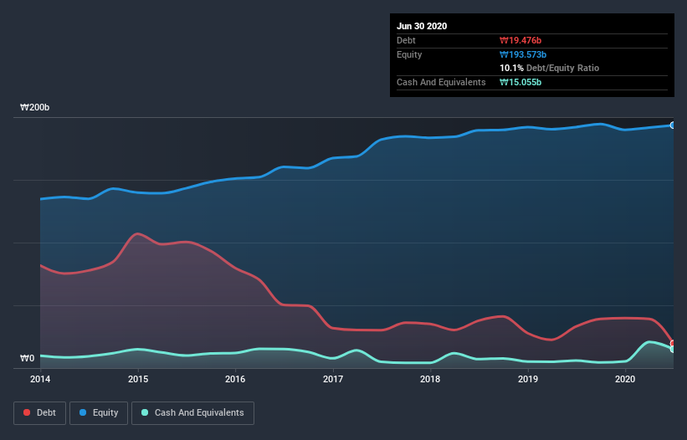The width and height of the screenshot is (687, 440).
Task: Click the ₩200b y-axis label
Action: tap(34, 107)
